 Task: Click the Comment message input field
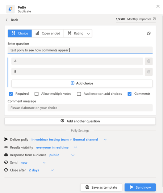click(x=80, y=108)
